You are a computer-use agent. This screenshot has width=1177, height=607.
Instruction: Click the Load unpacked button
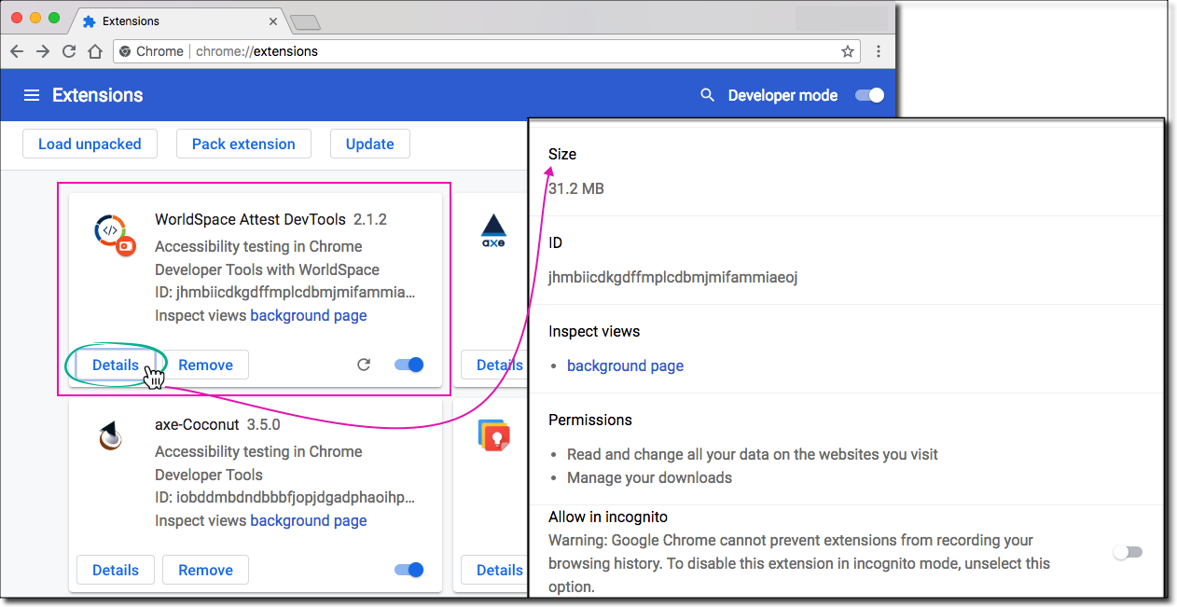pyautogui.click(x=90, y=144)
